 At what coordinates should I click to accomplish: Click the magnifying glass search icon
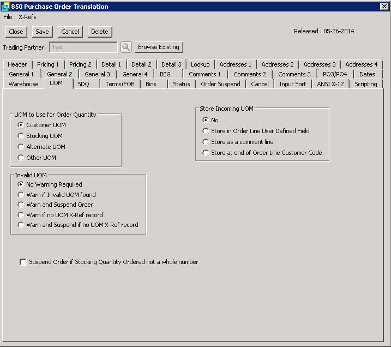click(126, 47)
